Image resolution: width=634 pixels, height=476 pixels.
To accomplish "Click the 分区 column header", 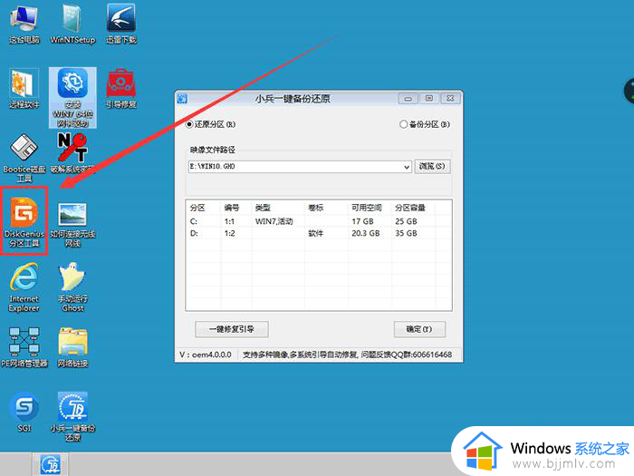I will click(x=197, y=208).
